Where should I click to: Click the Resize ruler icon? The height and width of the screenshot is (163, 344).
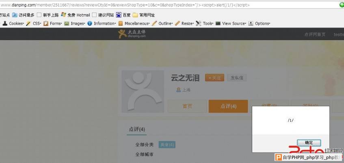(x=177, y=23)
